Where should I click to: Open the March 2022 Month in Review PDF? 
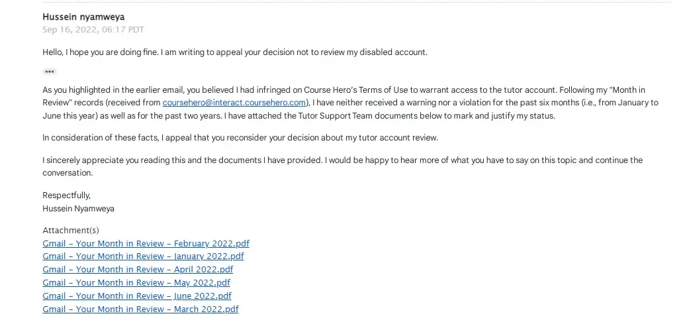tap(140, 309)
